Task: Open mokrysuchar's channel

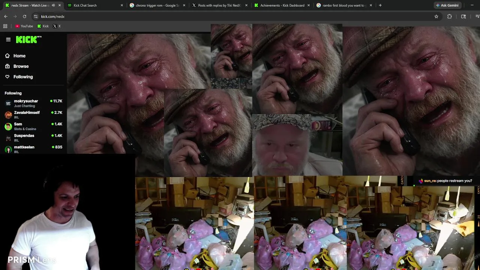Action: (33, 103)
